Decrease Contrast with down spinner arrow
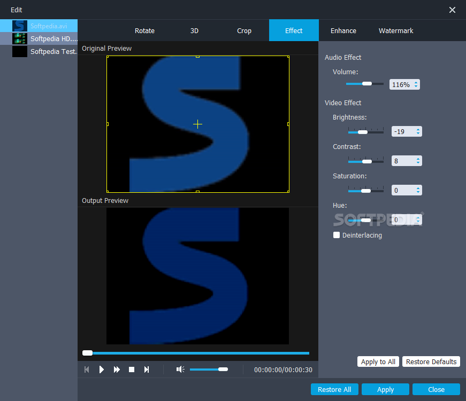The height and width of the screenshot is (401, 466). [x=418, y=163]
